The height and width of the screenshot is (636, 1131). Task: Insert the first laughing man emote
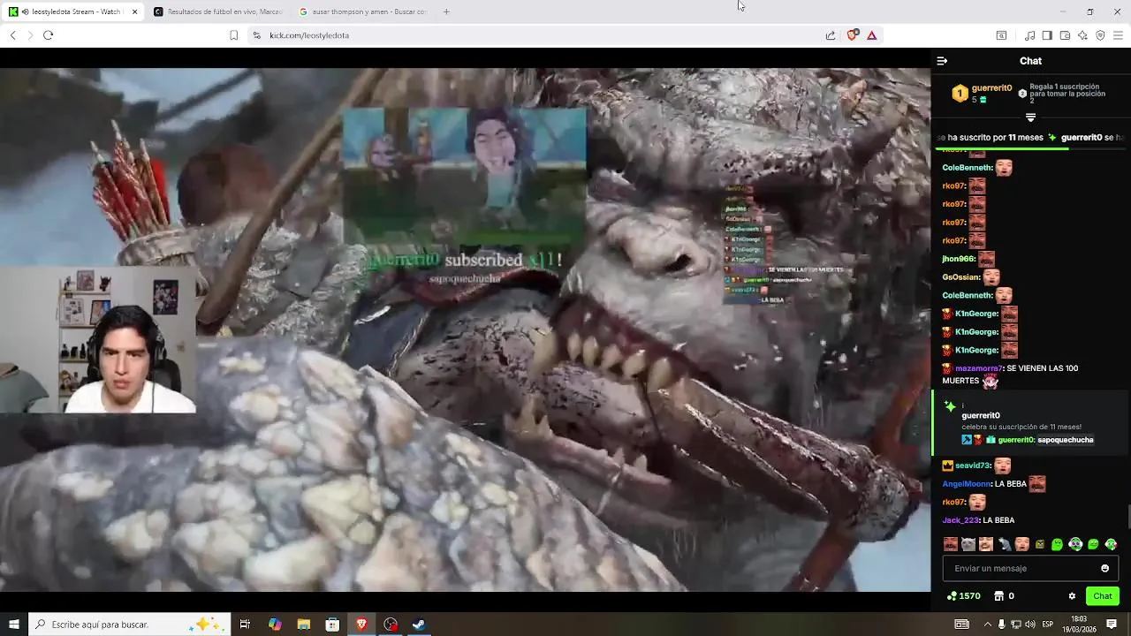point(951,544)
